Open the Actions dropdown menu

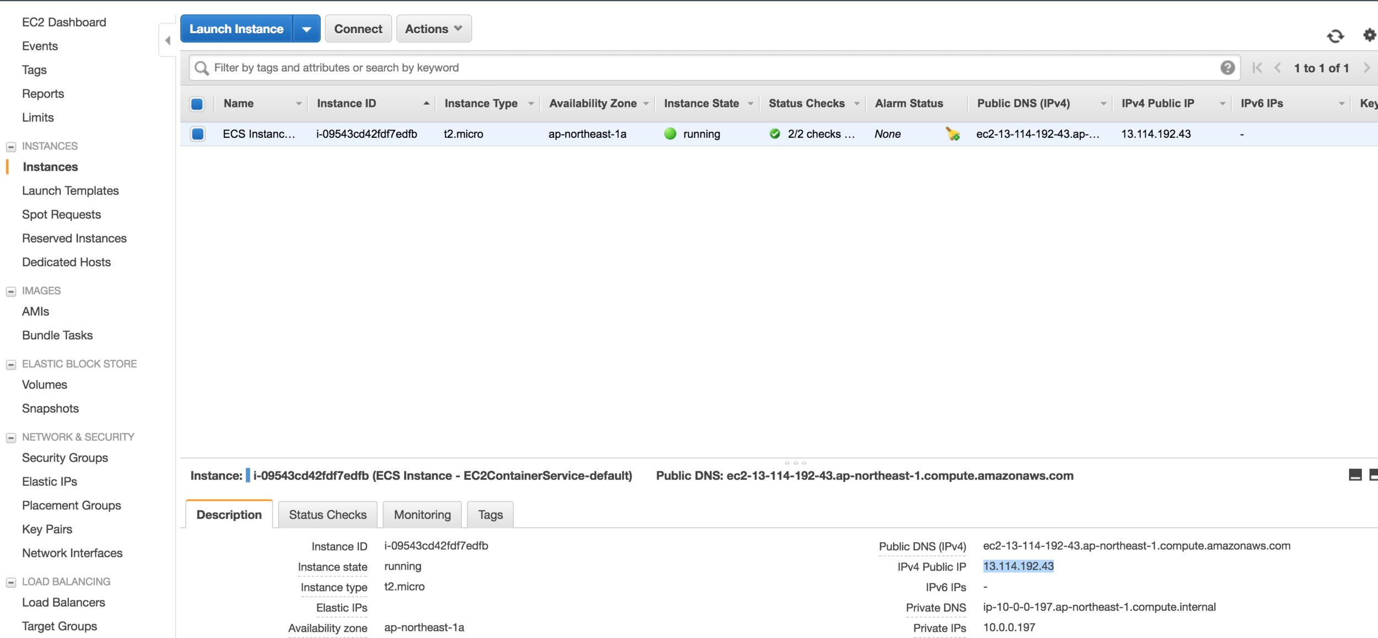(x=433, y=29)
